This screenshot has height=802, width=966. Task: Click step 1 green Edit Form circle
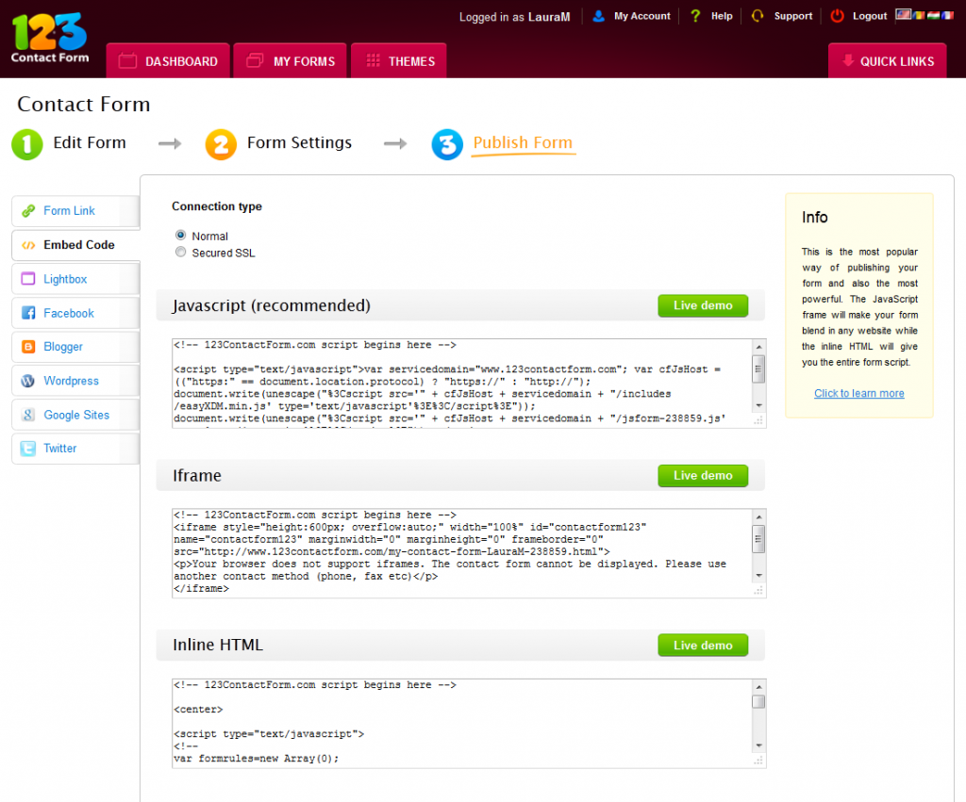click(27, 144)
